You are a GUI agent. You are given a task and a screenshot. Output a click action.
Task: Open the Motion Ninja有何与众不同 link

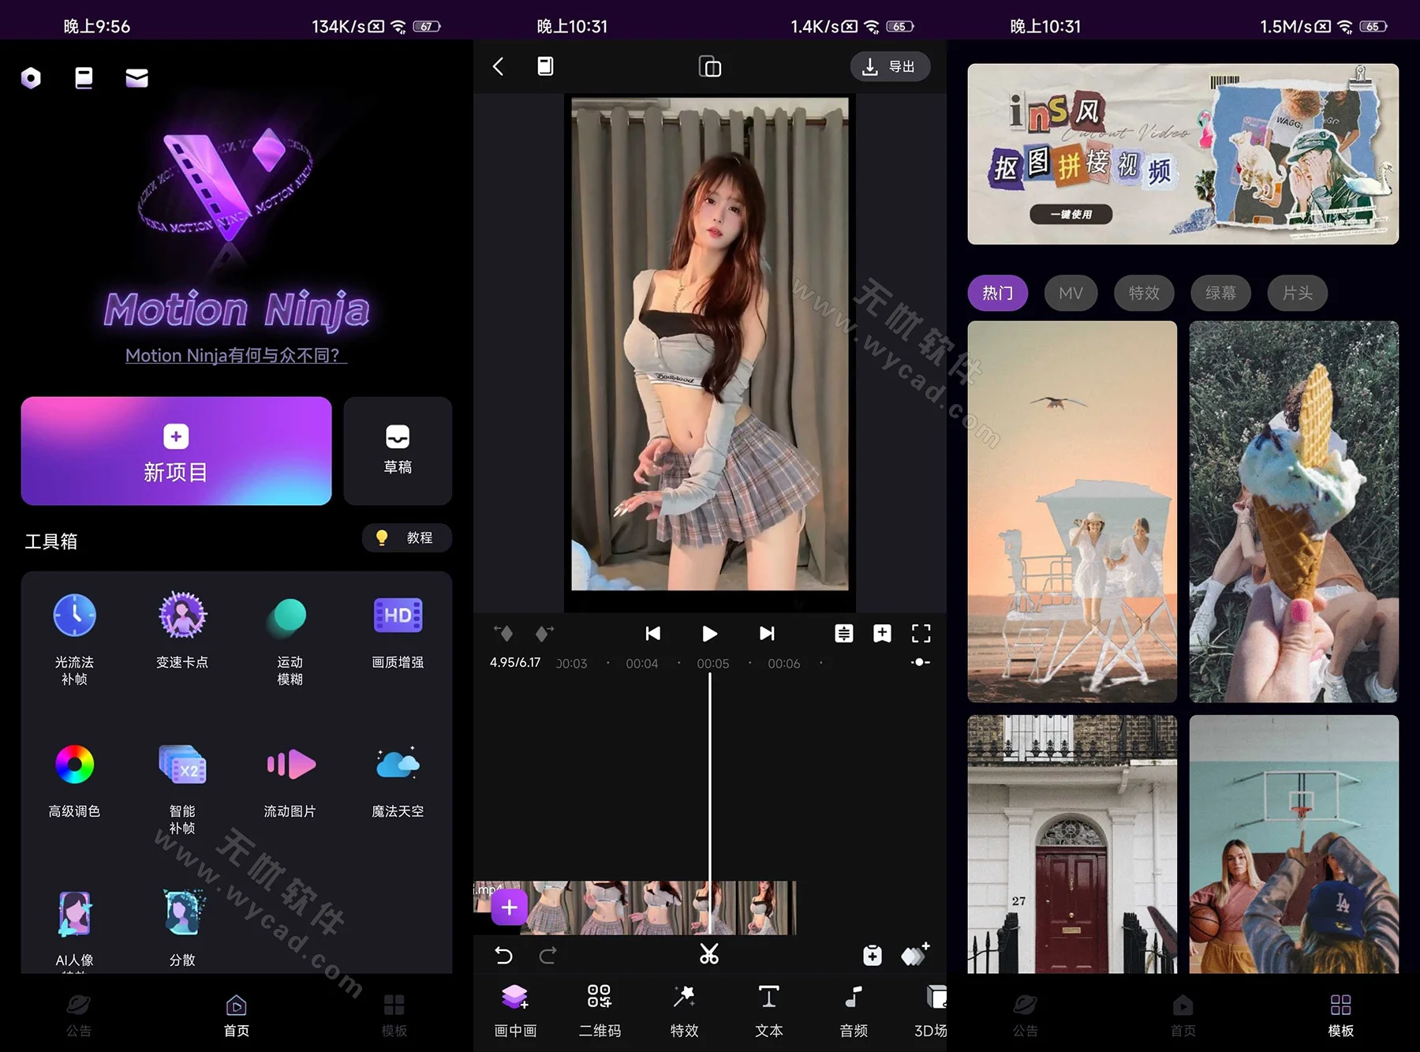point(235,356)
